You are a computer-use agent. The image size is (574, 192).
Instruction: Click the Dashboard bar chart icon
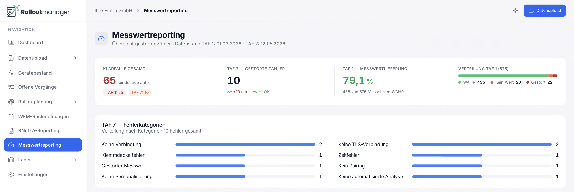click(11, 43)
